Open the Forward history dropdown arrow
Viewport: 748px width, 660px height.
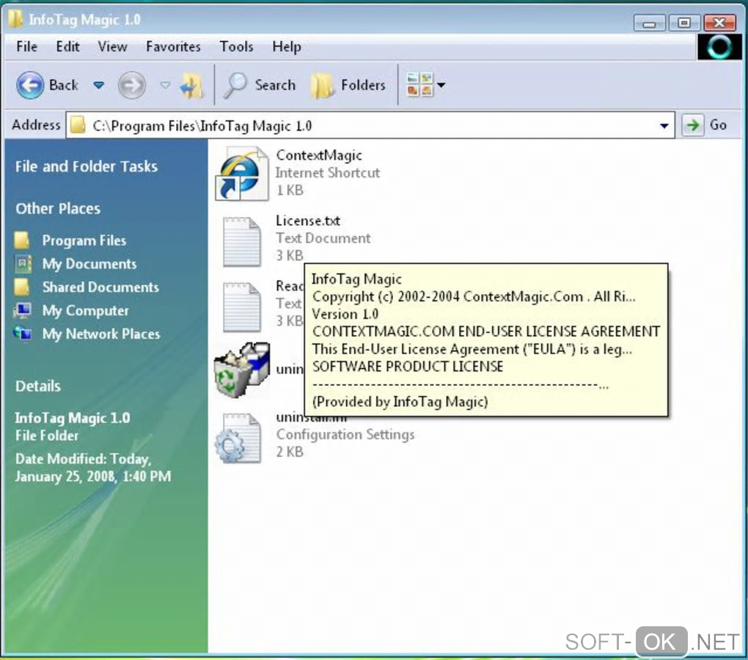pos(165,85)
